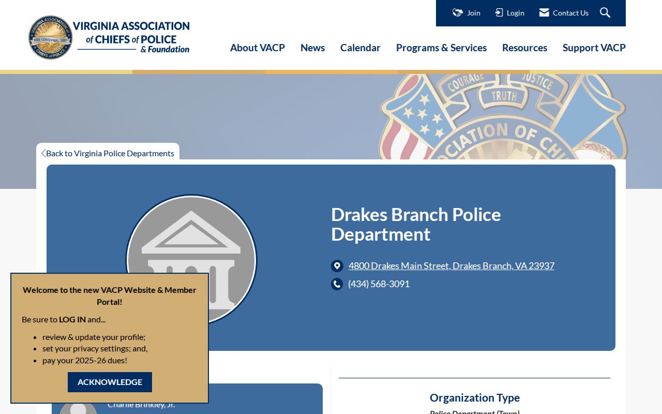Click the Drakes Branch Police Department heading
The height and width of the screenshot is (414, 662).
coord(416,225)
